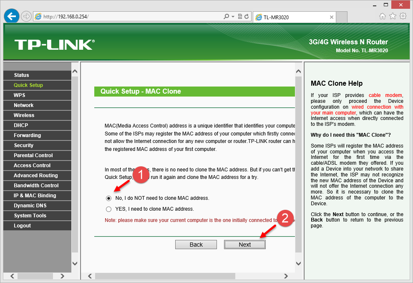This screenshot has height=283, width=413.
Task: Click sidebar horizontal scroll right arrow
Action: point(62,276)
